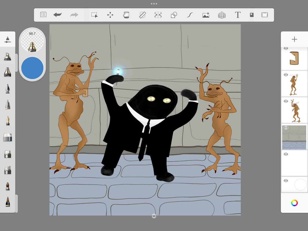Open the color wheel in layers panel
This screenshot has width=308, height=231.
coord(294,203)
